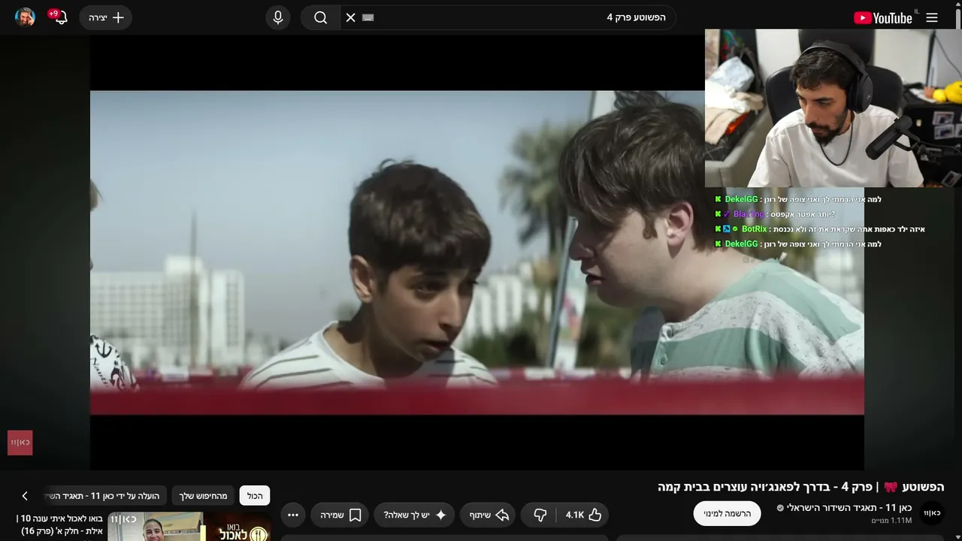Subscribe with הרשמה למינוי button
The height and width of the screenshot is (541, 962).
(x=727, y=513)
